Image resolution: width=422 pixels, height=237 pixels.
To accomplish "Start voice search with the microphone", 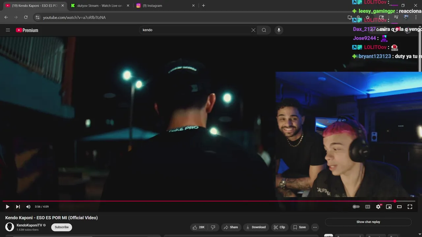I will [x=279, y=30].
